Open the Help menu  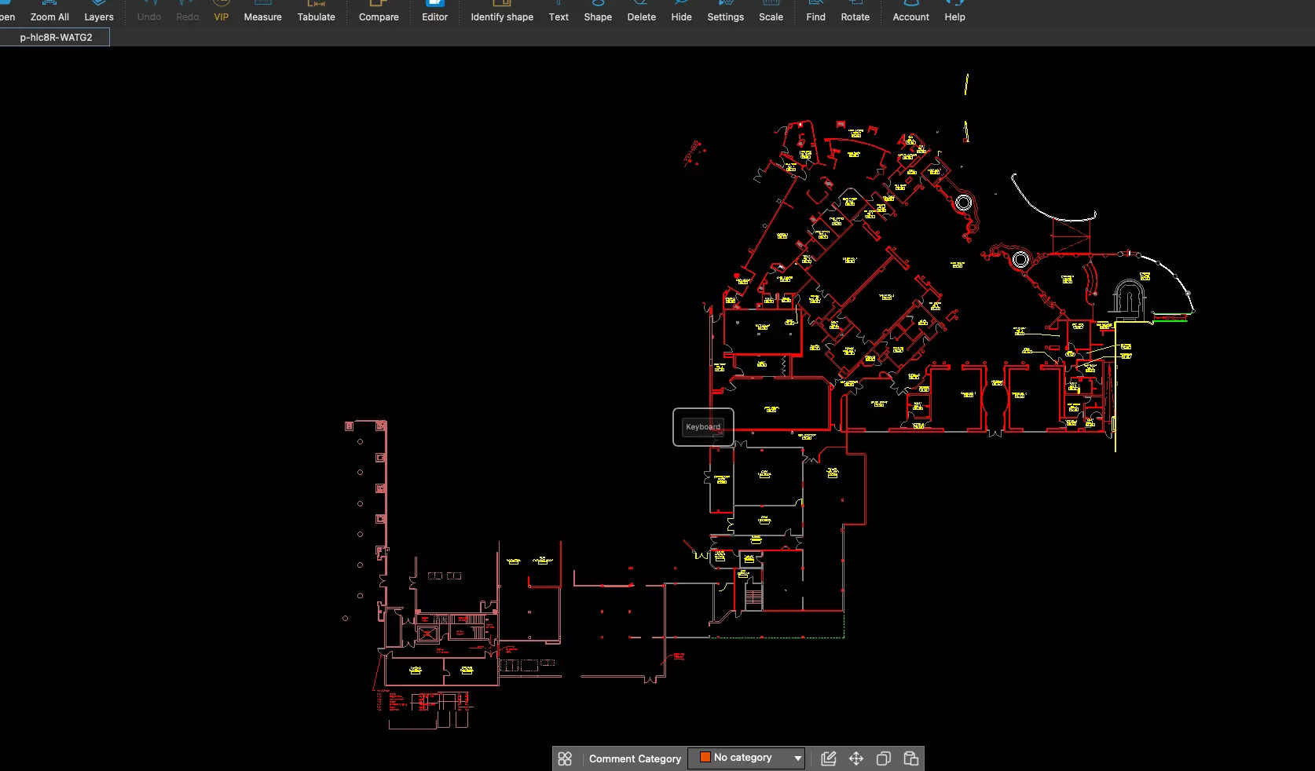coord(954,12)
